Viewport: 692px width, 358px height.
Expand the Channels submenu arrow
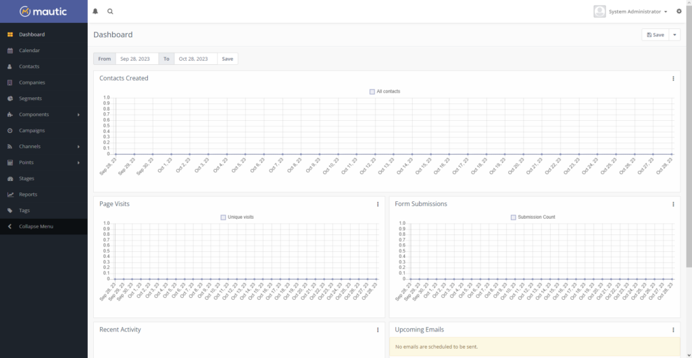point(78,147)
